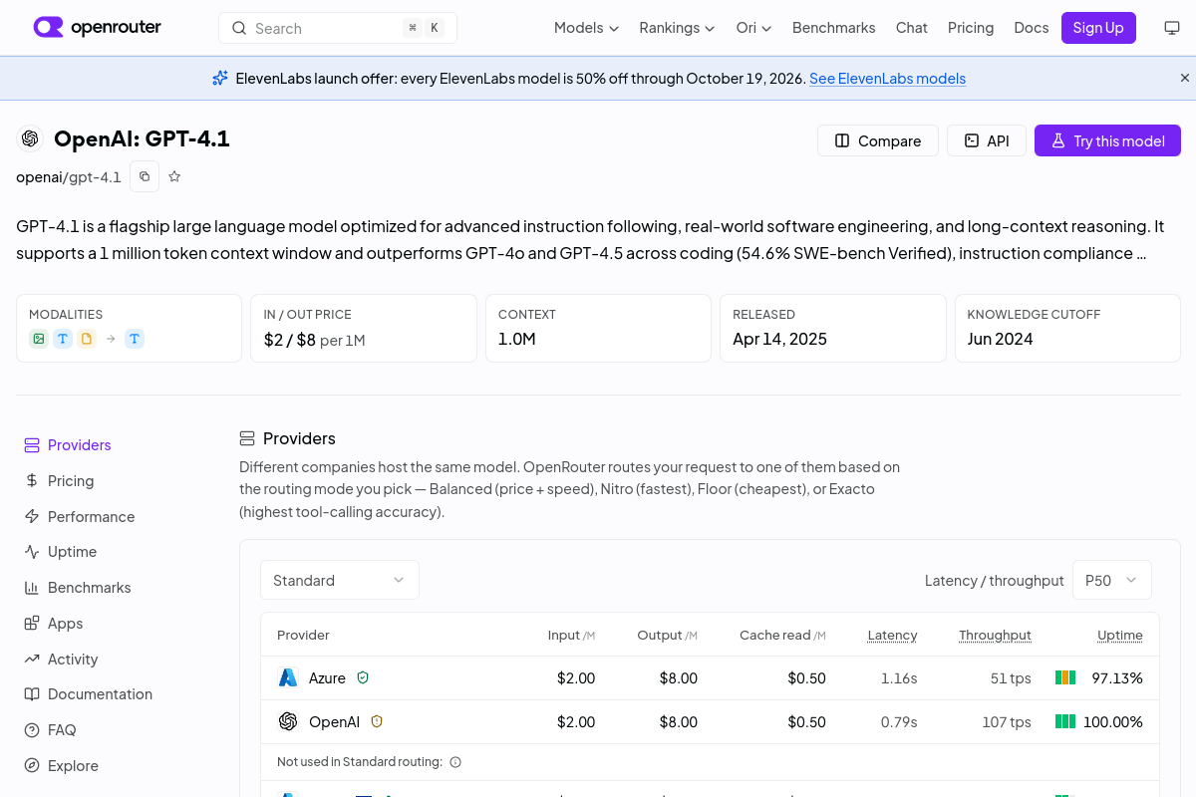Open Pricing from top navigation
The image size is (1196, 797).
[x=971, y=28]
